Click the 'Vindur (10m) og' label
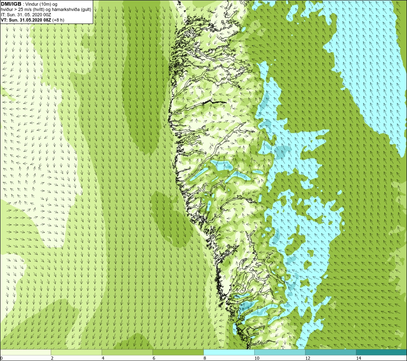This screenshot has height=361, width=407. pyautogui.click(x=42, y=4)
